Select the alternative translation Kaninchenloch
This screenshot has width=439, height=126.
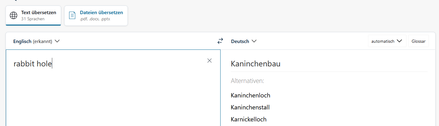[x=250, y=95]
